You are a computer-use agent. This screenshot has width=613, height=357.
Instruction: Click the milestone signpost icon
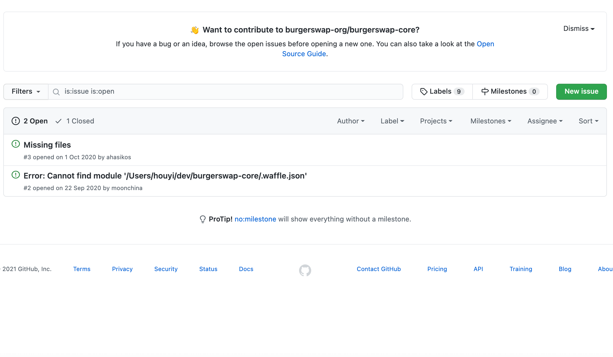[x=485, y=91]
